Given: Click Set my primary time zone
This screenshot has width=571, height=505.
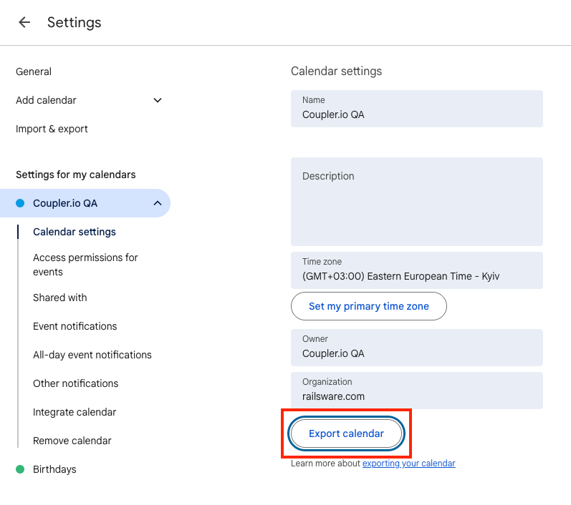Looking at the screenshot, I should point(368,306).
